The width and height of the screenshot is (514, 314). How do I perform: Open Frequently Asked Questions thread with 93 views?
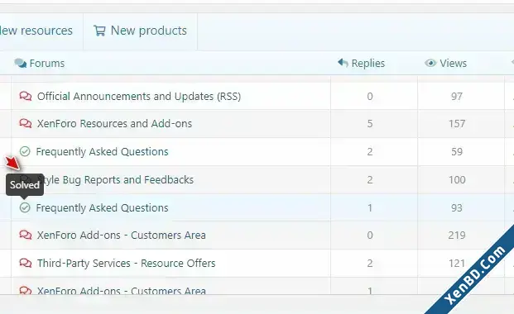102,208
